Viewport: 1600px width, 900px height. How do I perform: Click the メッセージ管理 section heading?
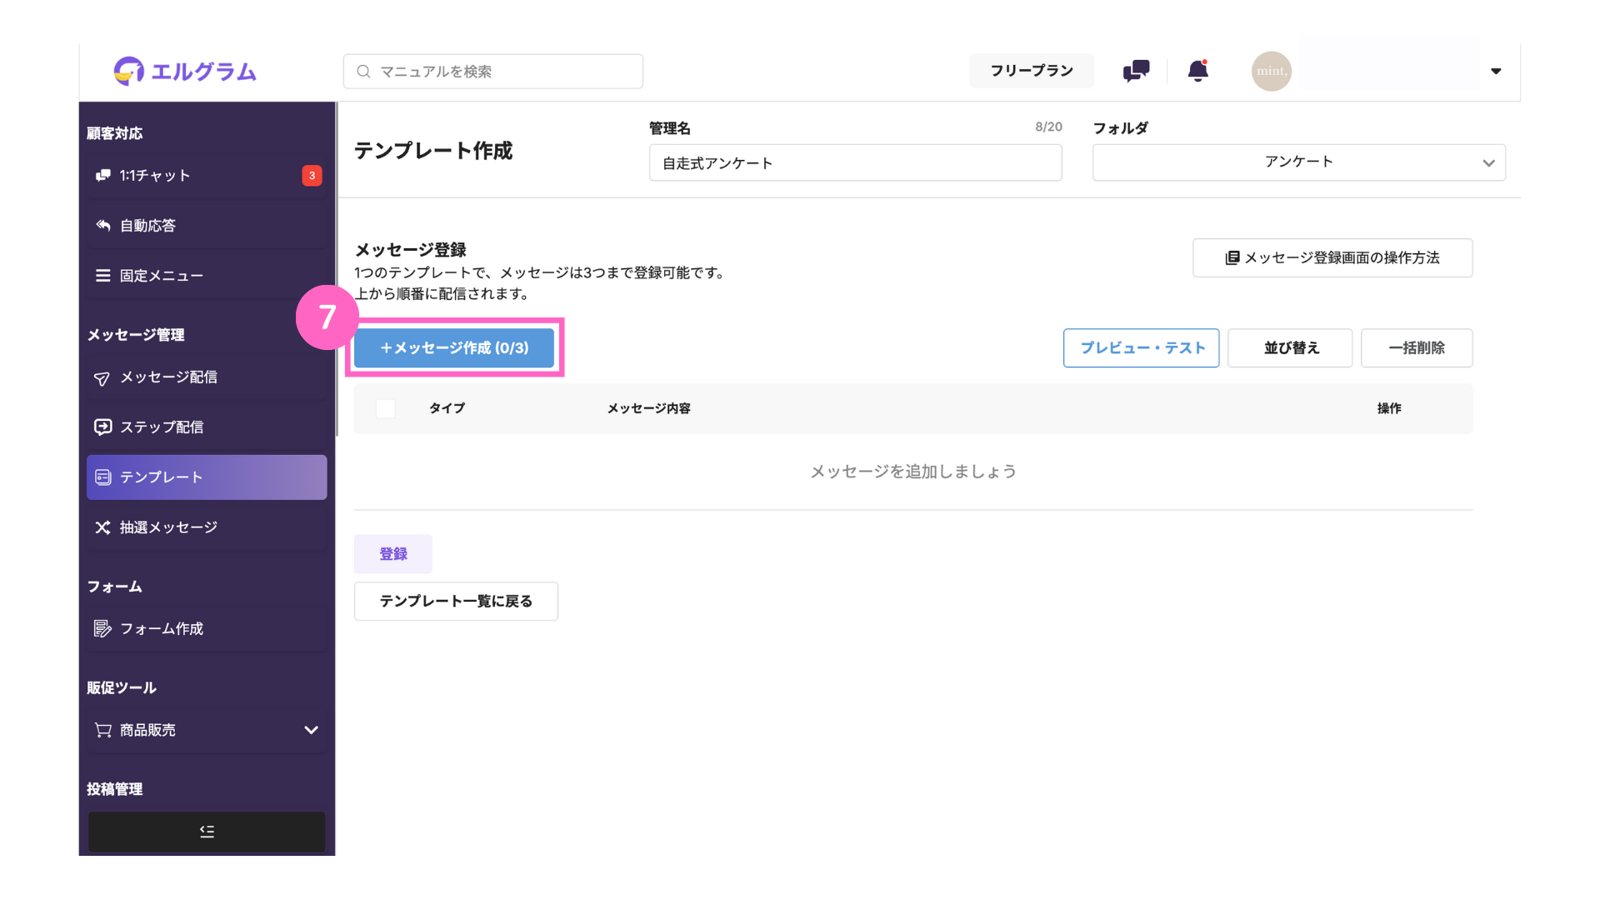135,335
